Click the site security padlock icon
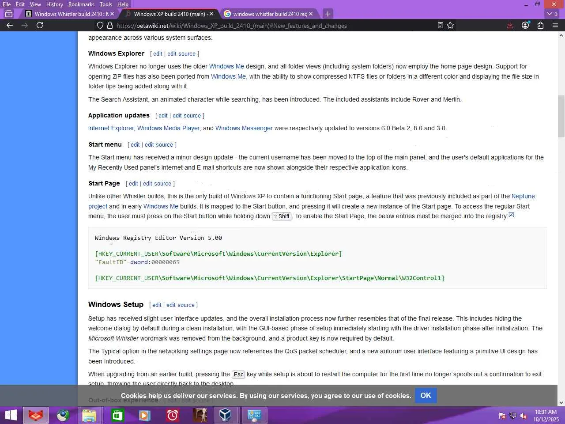 click(110, 25)
